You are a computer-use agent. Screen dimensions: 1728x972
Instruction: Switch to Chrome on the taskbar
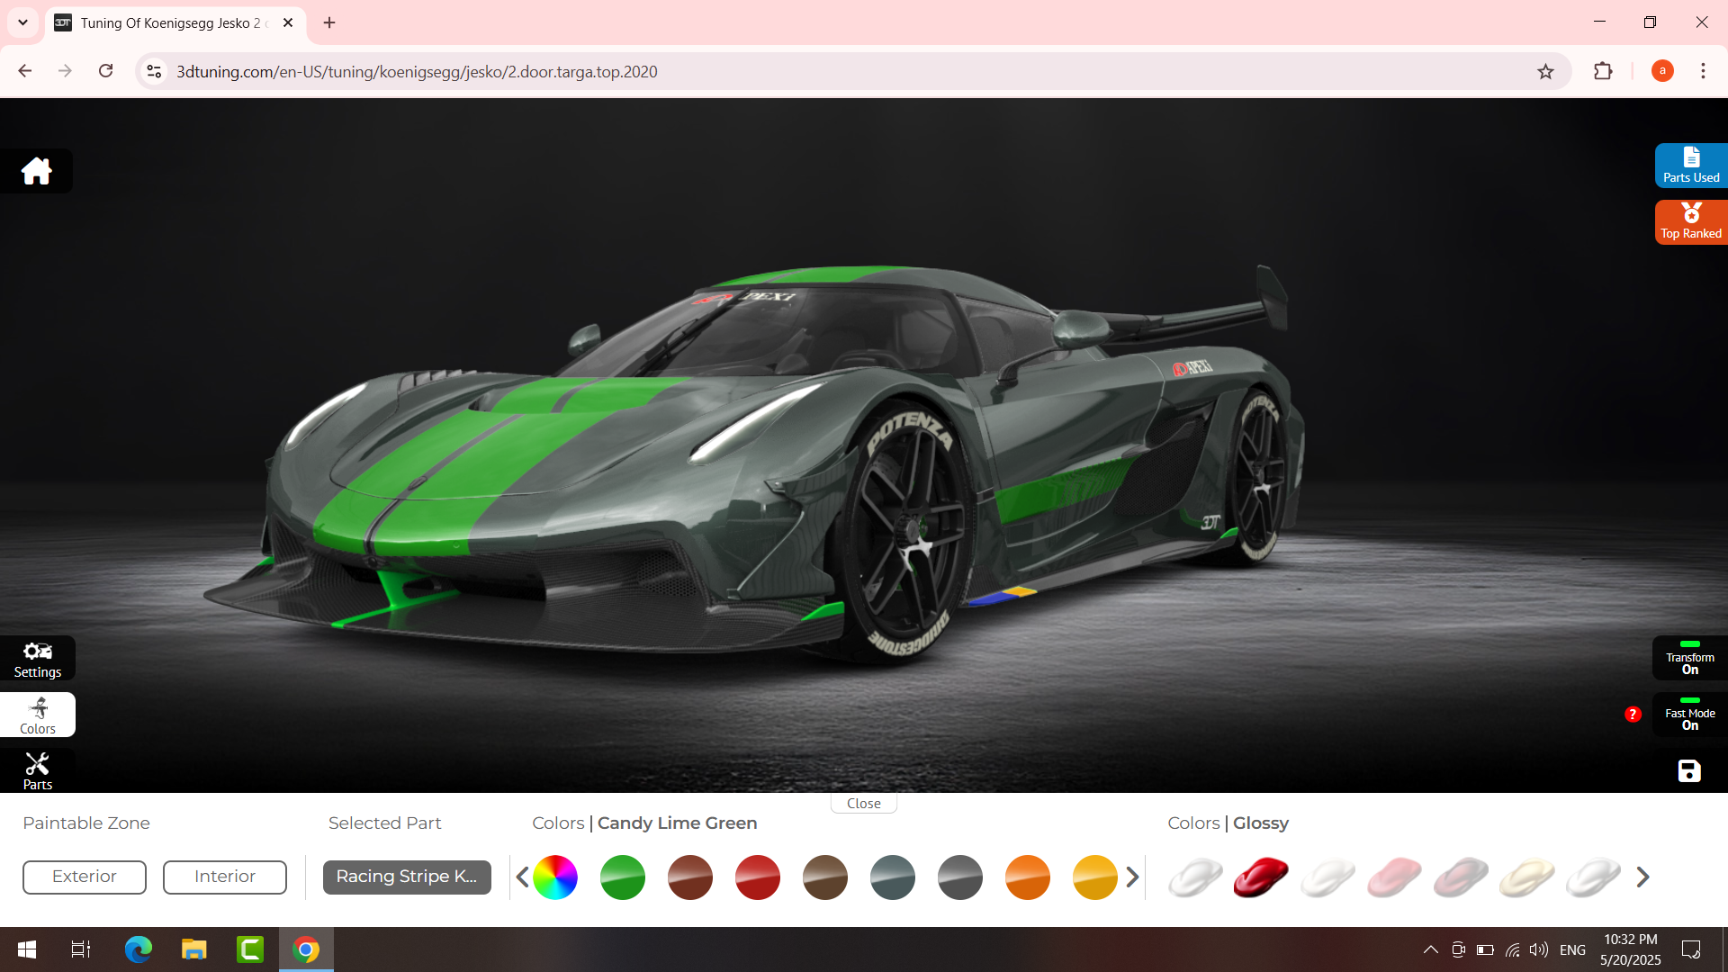click(x=306, y=949)
